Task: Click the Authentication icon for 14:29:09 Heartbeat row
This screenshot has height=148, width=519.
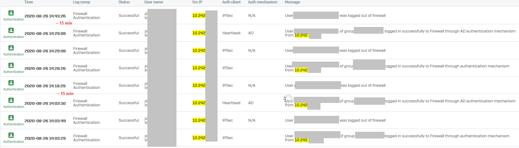Action: coord(11,30)
